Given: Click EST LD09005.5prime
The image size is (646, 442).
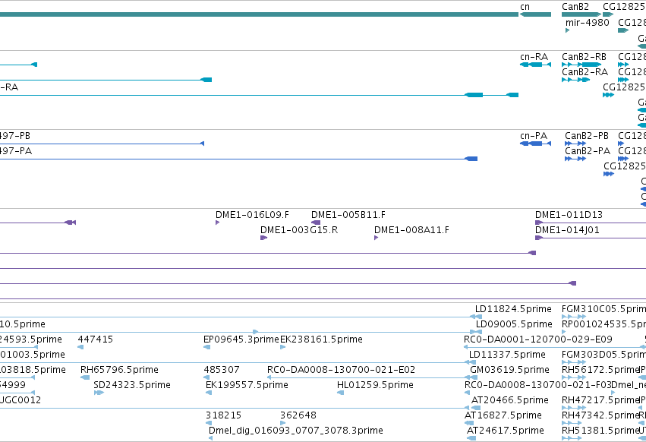Looking at the screenshot, I should click(514, 324).
